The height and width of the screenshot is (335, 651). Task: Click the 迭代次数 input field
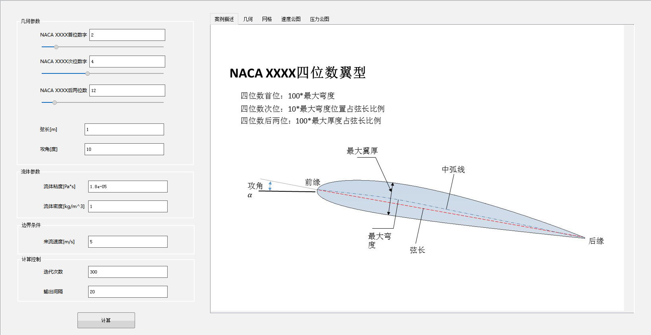(x=127, y=272)
